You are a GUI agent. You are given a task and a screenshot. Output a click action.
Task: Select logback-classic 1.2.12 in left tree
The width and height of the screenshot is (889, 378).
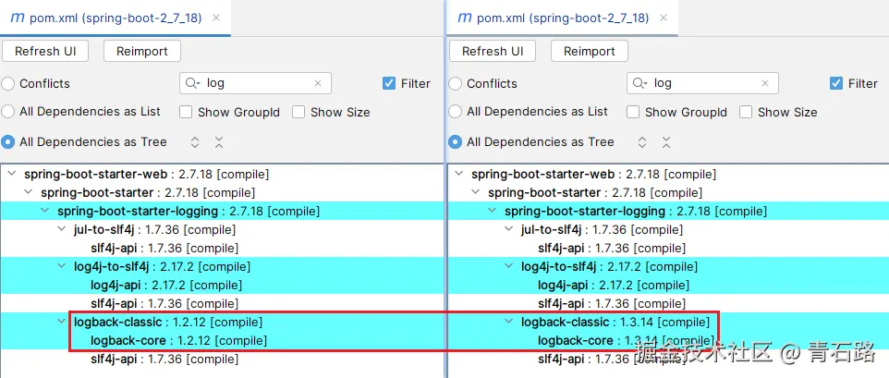click(x=168, y=323)
